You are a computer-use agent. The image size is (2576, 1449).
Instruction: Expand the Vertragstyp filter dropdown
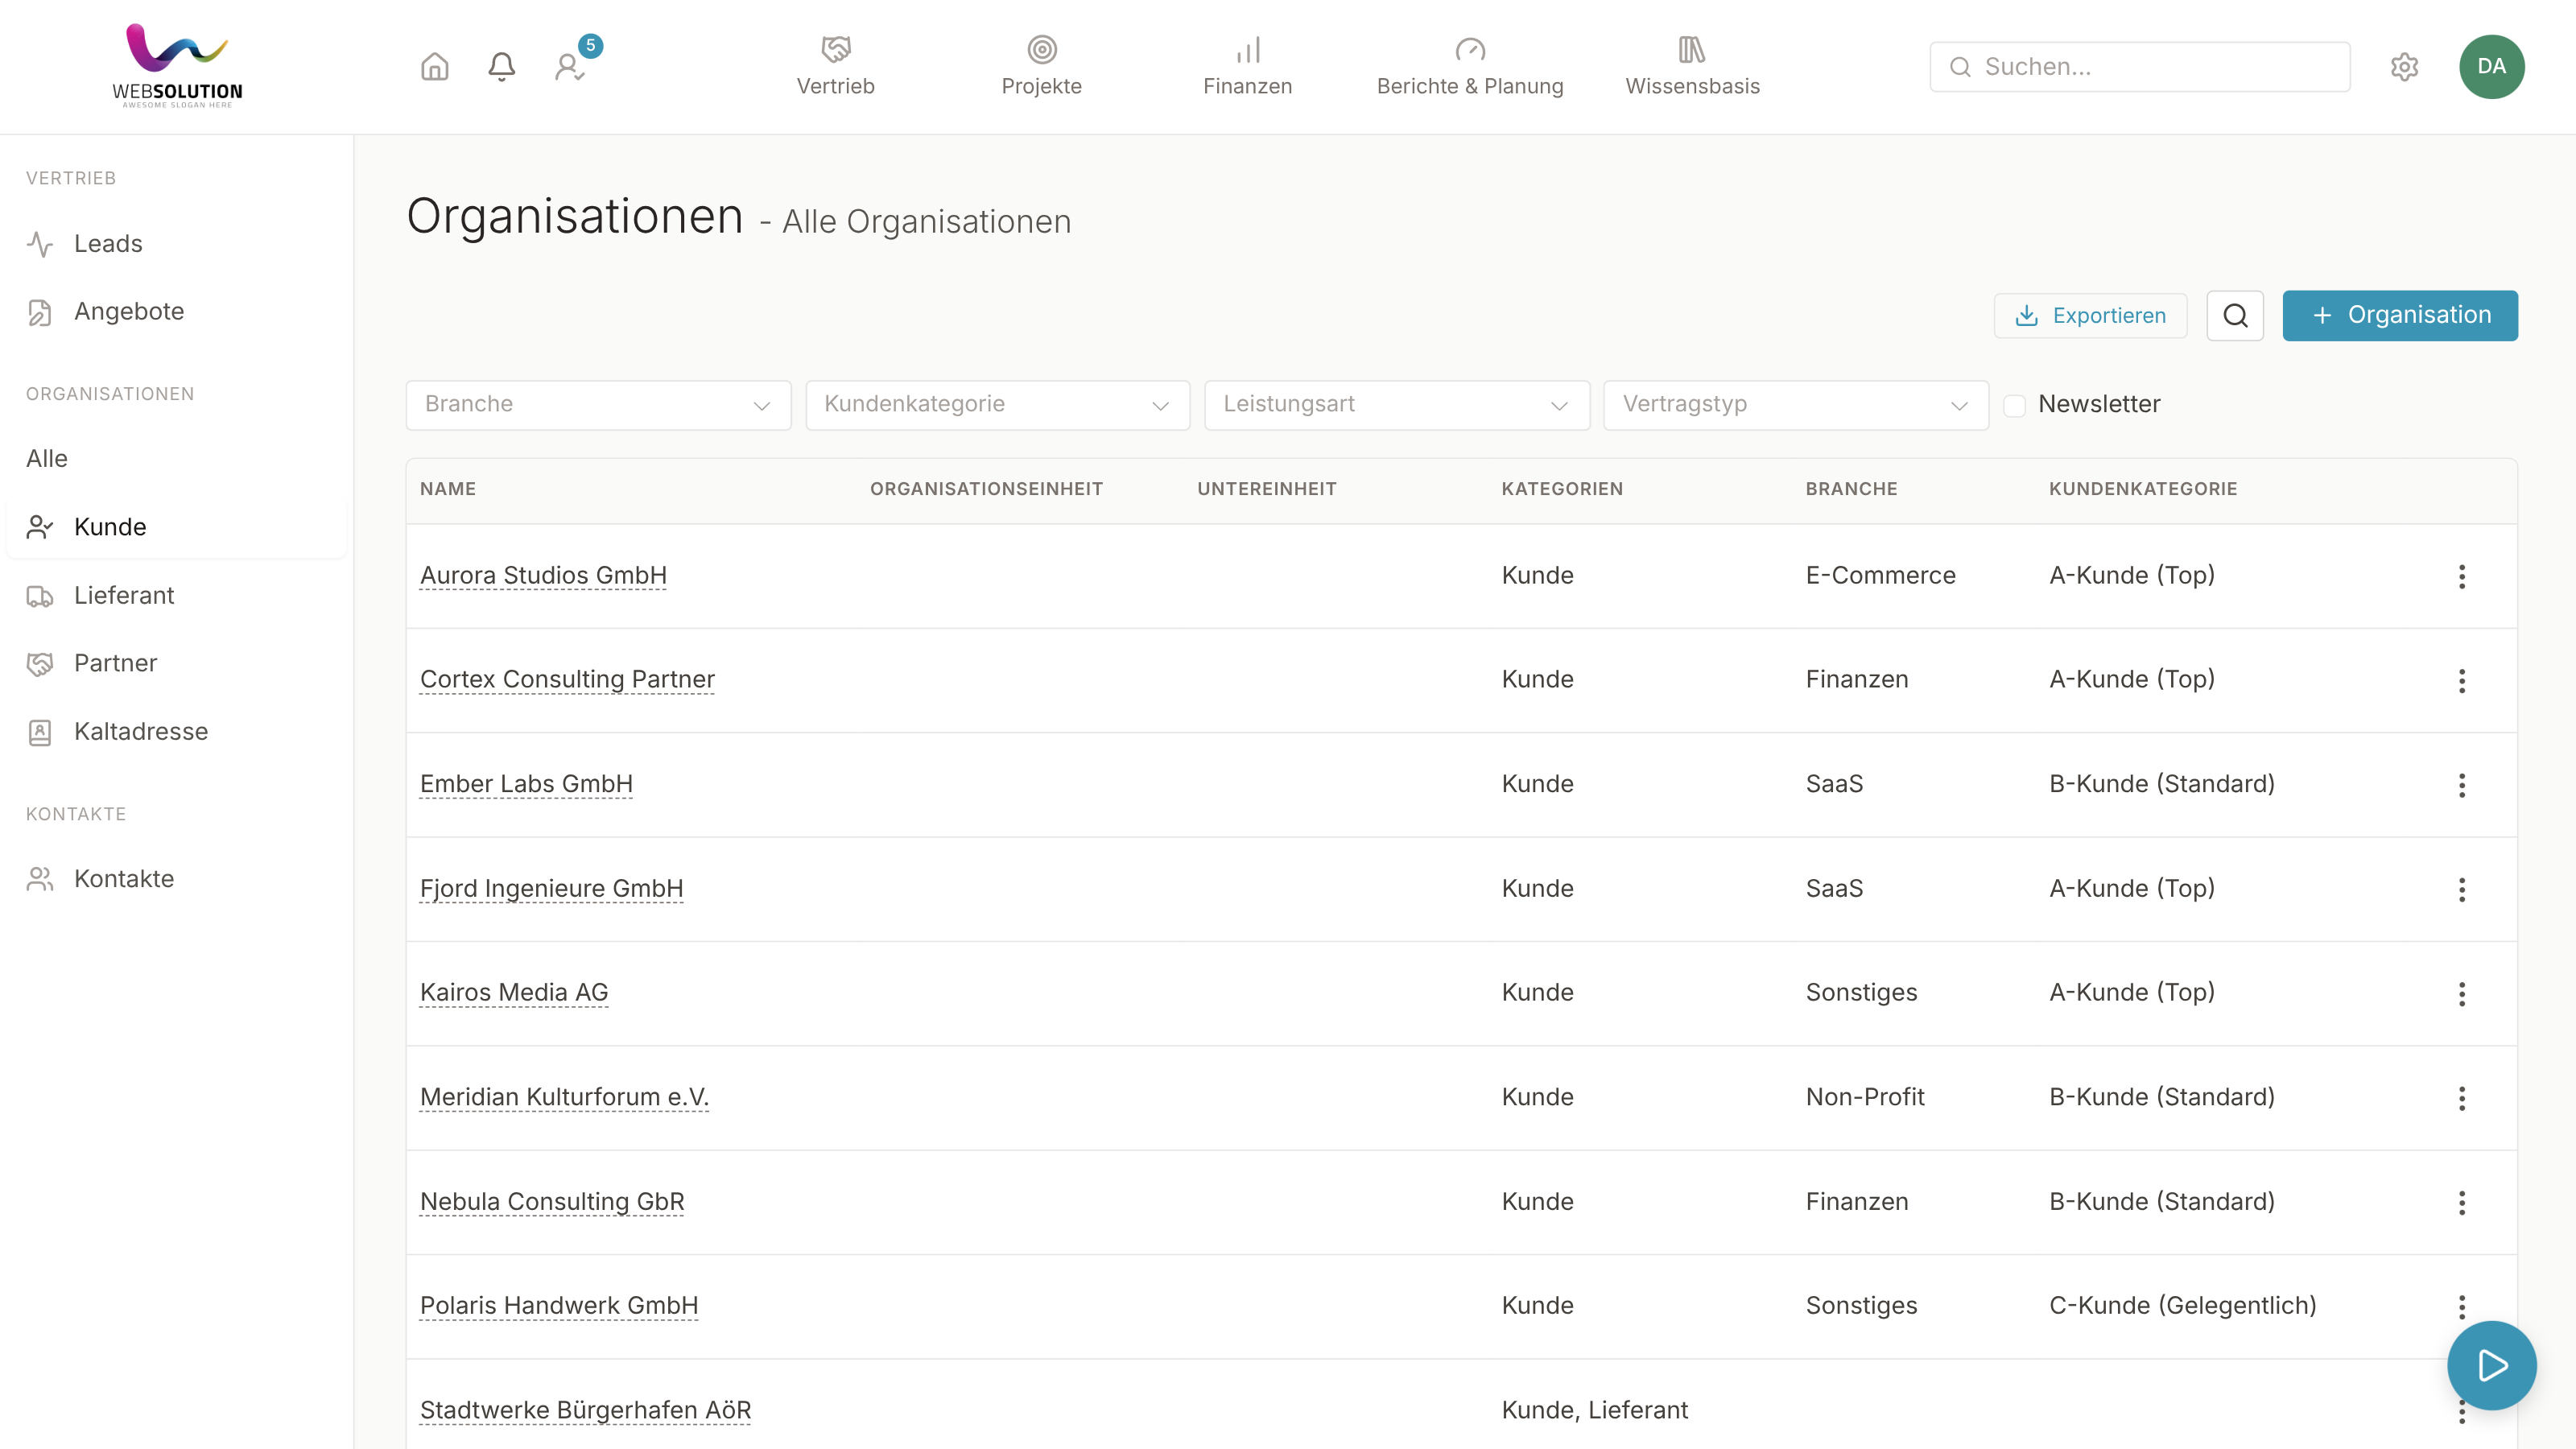point(1795,405)
